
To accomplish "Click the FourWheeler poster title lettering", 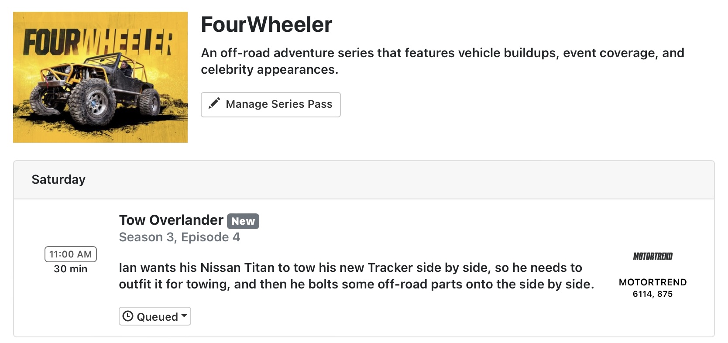I will coord(98,42).
